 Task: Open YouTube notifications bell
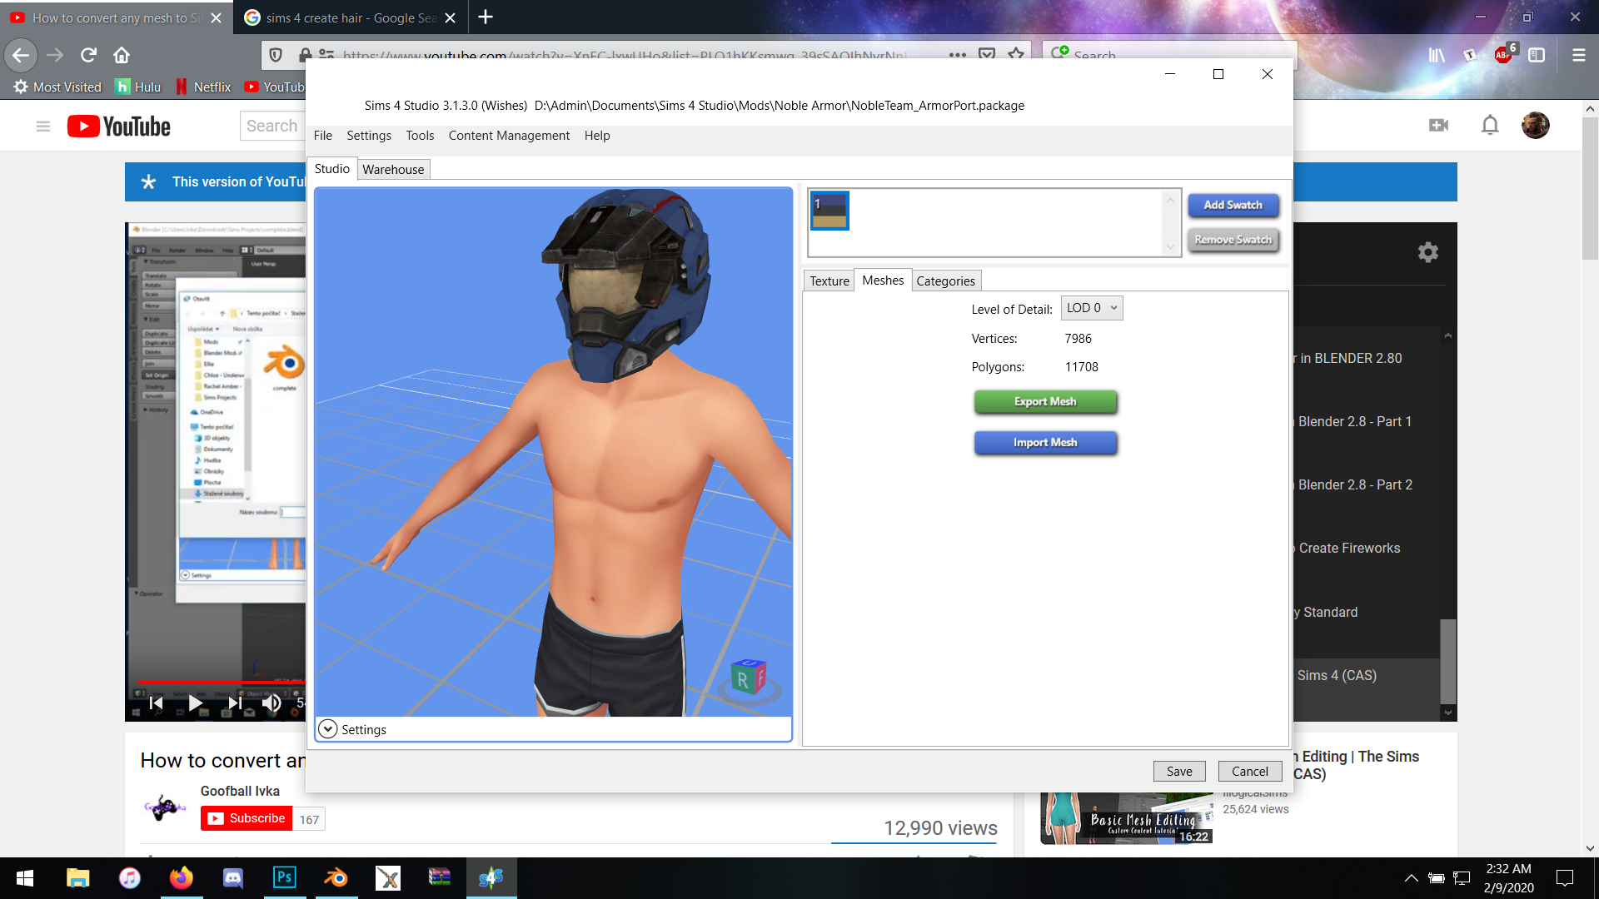(1490, 125)
